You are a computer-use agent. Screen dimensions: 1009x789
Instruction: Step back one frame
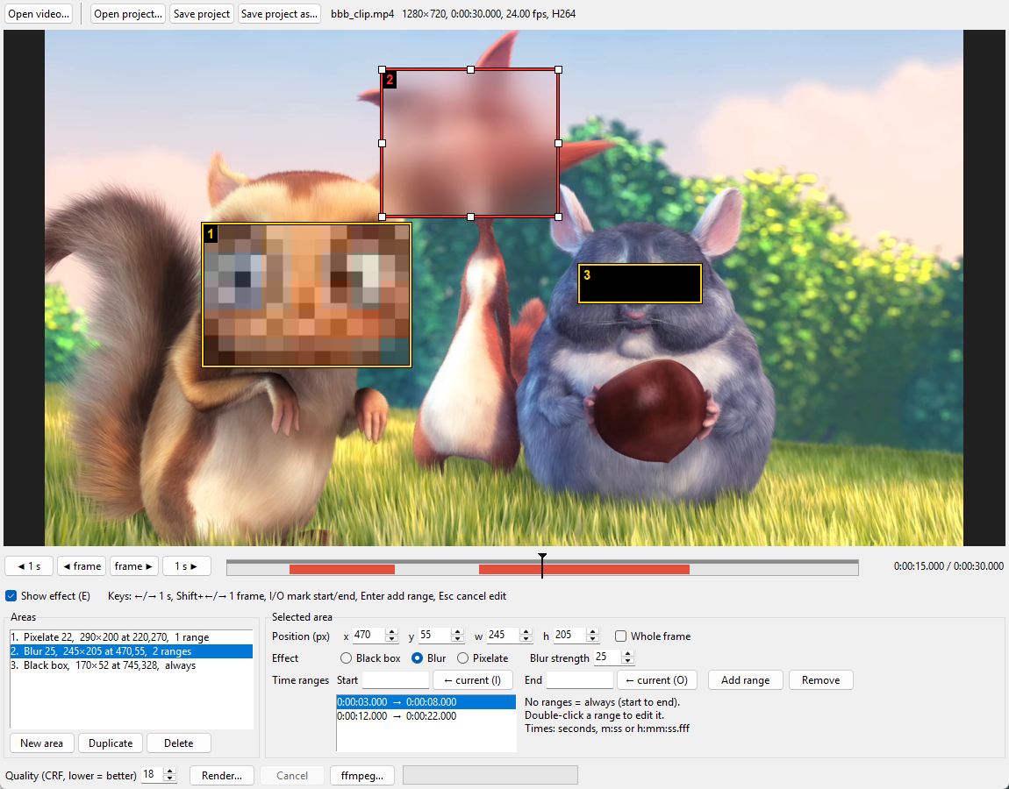click(x=82, y=565)
